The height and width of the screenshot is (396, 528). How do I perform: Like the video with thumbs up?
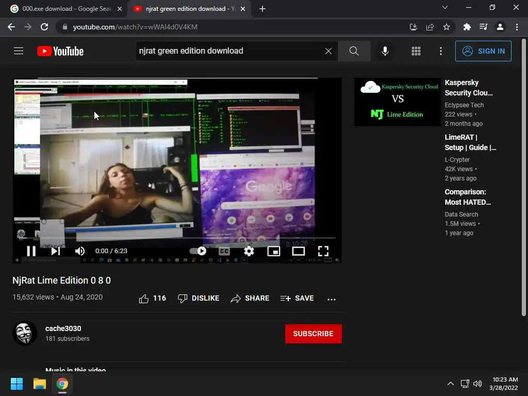click(x=152, y=299)
